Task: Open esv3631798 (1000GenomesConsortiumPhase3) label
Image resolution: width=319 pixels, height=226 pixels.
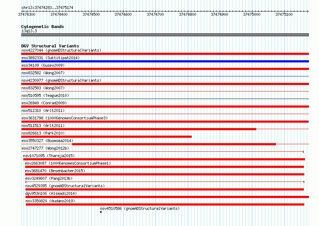Action: point(65,118)
